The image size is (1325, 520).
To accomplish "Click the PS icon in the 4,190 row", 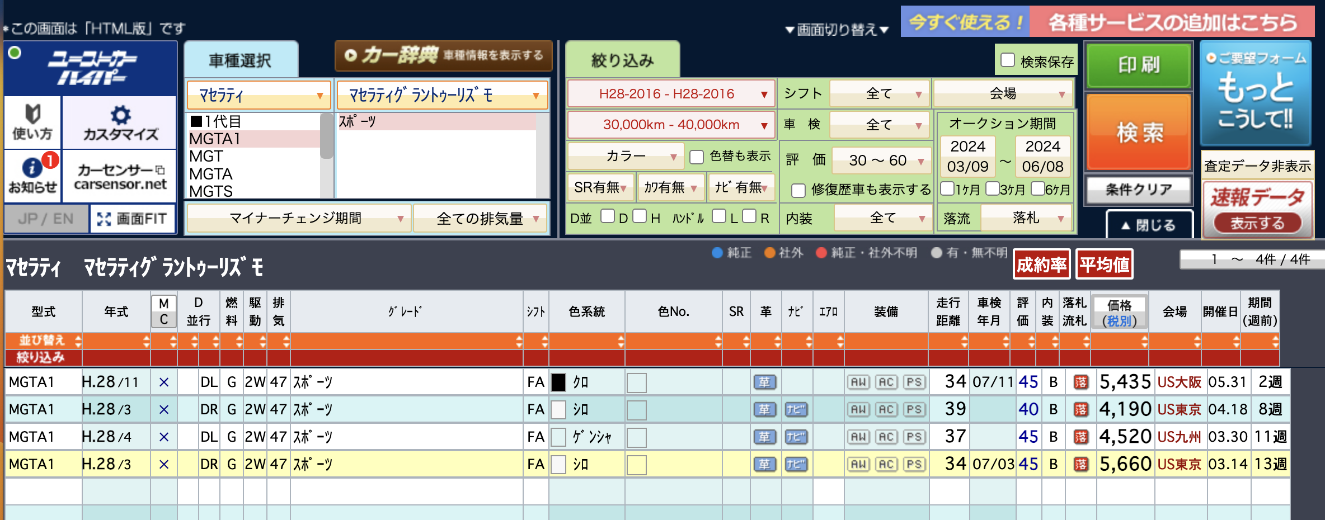I will tap(914, 410).
